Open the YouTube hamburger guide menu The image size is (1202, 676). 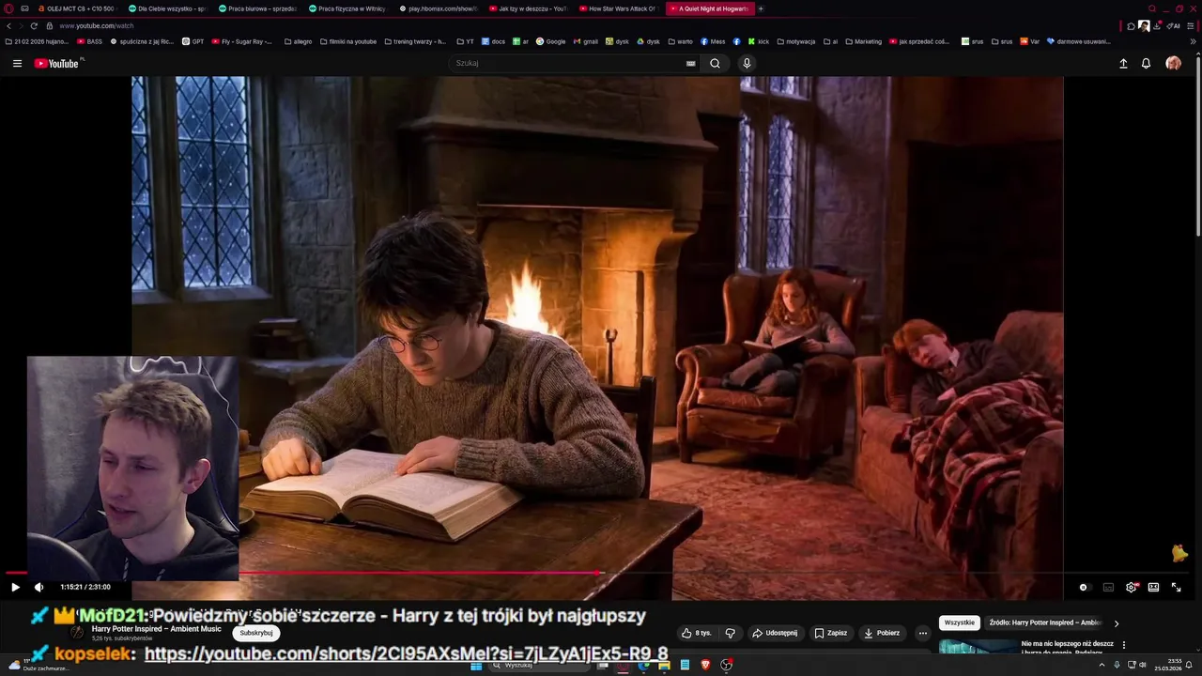pos(17,64)
